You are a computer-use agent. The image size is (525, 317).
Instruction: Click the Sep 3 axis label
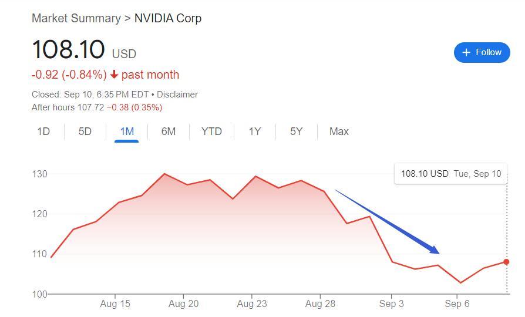coord(391,303)
